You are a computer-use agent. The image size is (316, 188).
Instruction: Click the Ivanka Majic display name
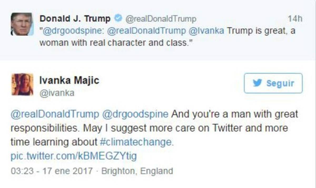69,80
